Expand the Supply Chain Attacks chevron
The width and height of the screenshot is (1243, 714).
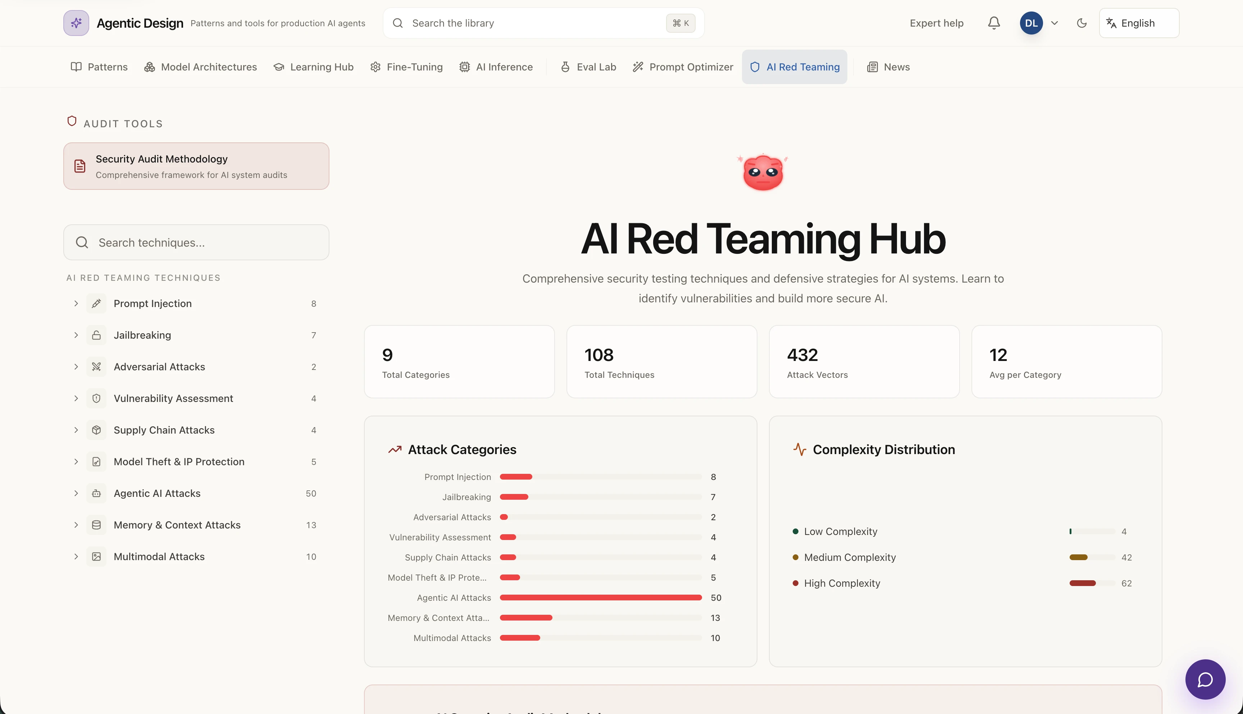point(76,430)
